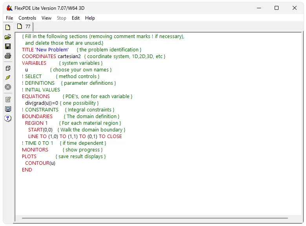Open the Controls menu
This screenshot has height=226, width=306.
pos(27,18)
